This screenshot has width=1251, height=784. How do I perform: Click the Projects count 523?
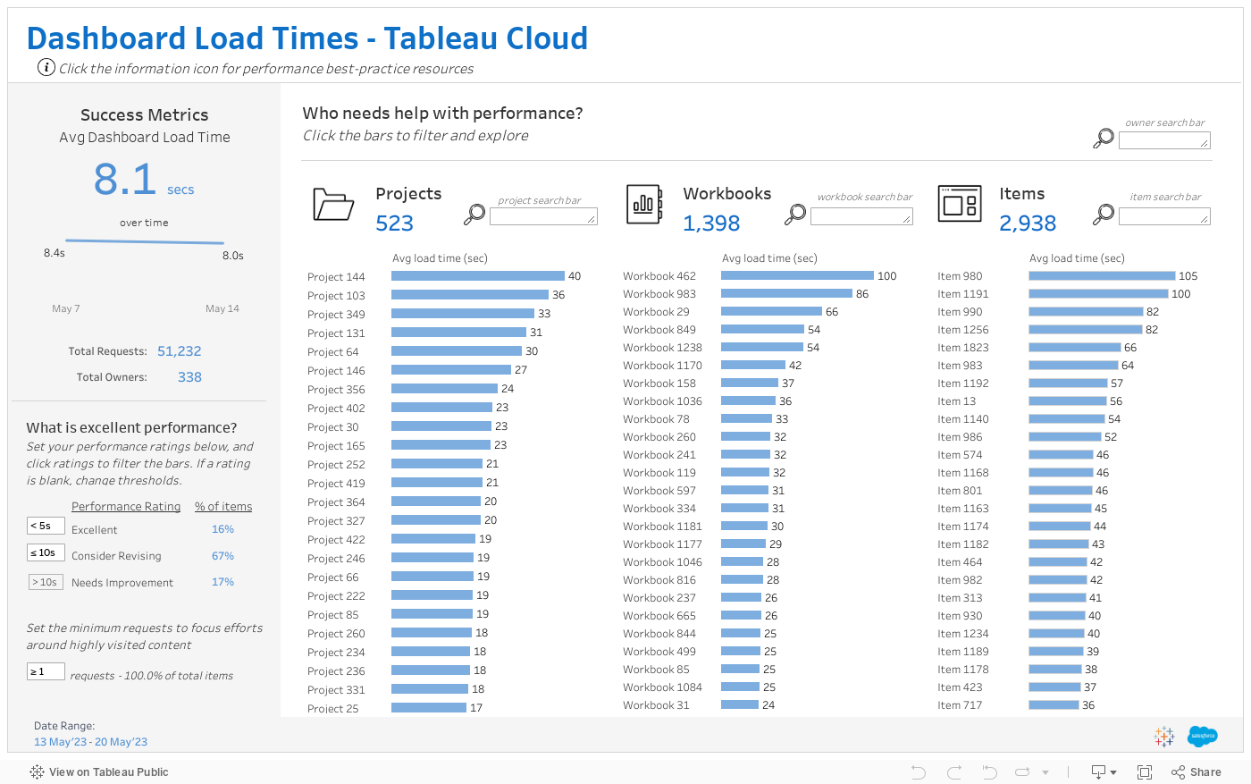395,223
